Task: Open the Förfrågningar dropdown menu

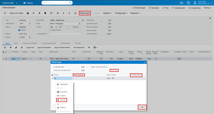Action: pyautogui.click(x=121, y=13)
